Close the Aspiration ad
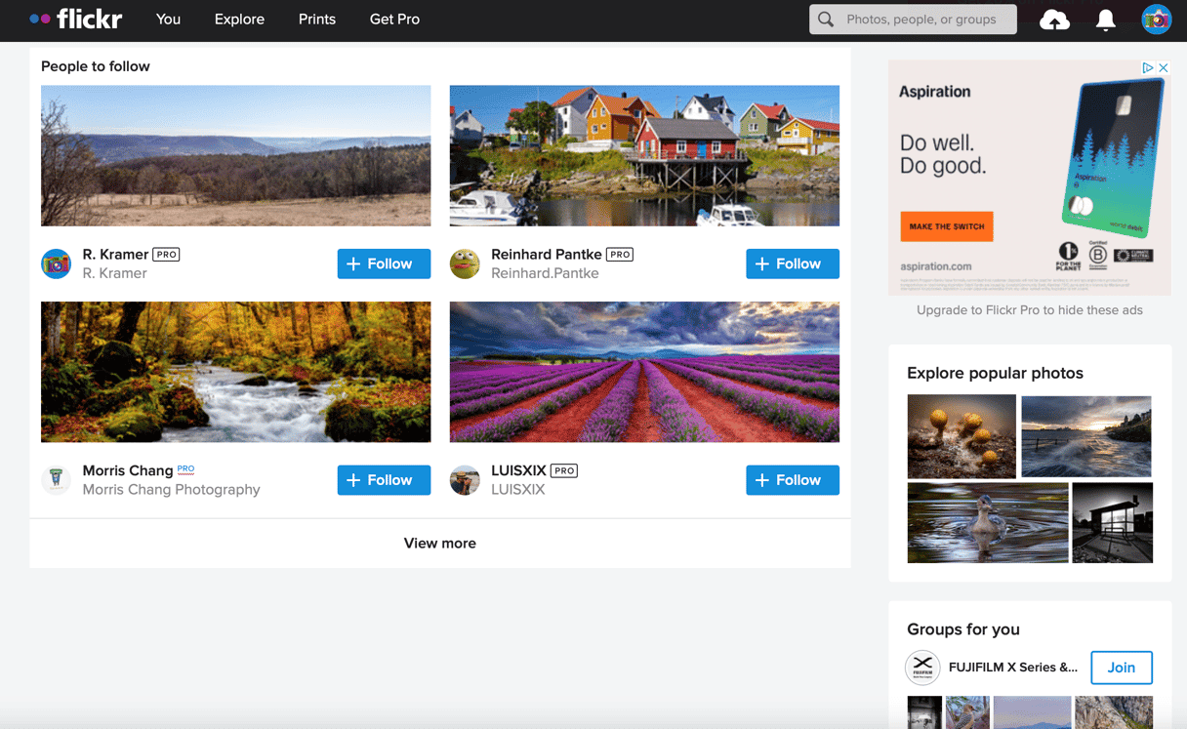1187x729 pixels. point(1164,67)
